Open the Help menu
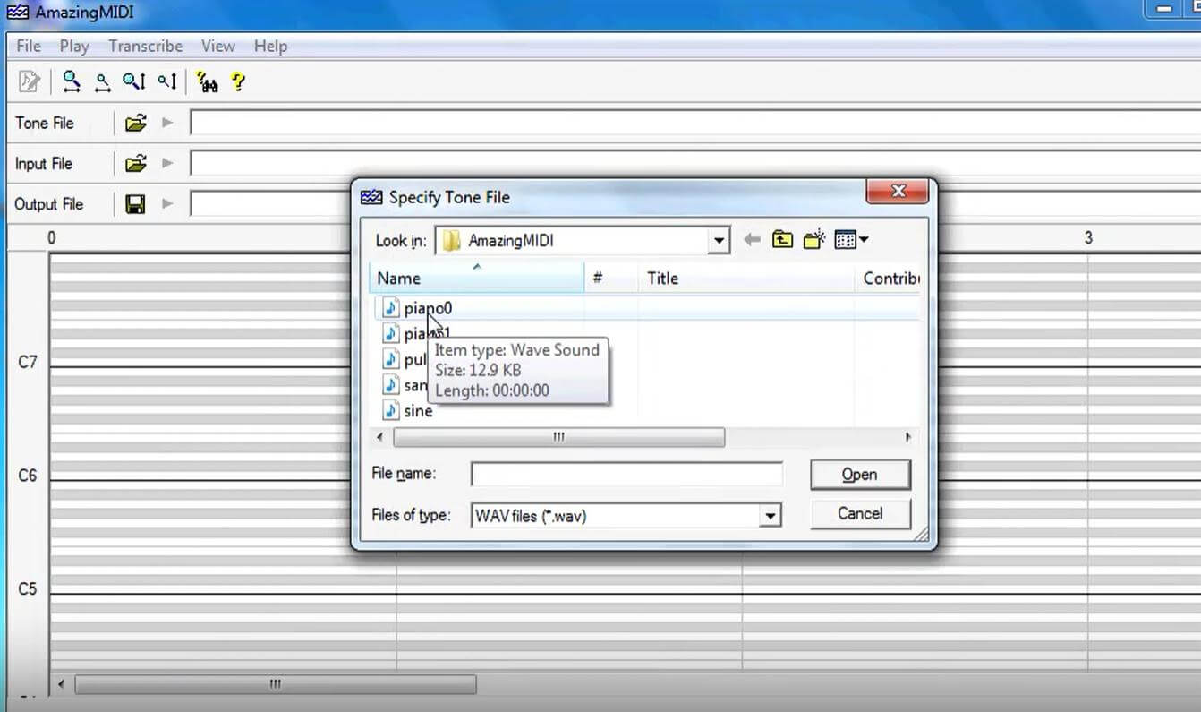The width and height of the screenshot is (1201, 712). click(270, 46)
